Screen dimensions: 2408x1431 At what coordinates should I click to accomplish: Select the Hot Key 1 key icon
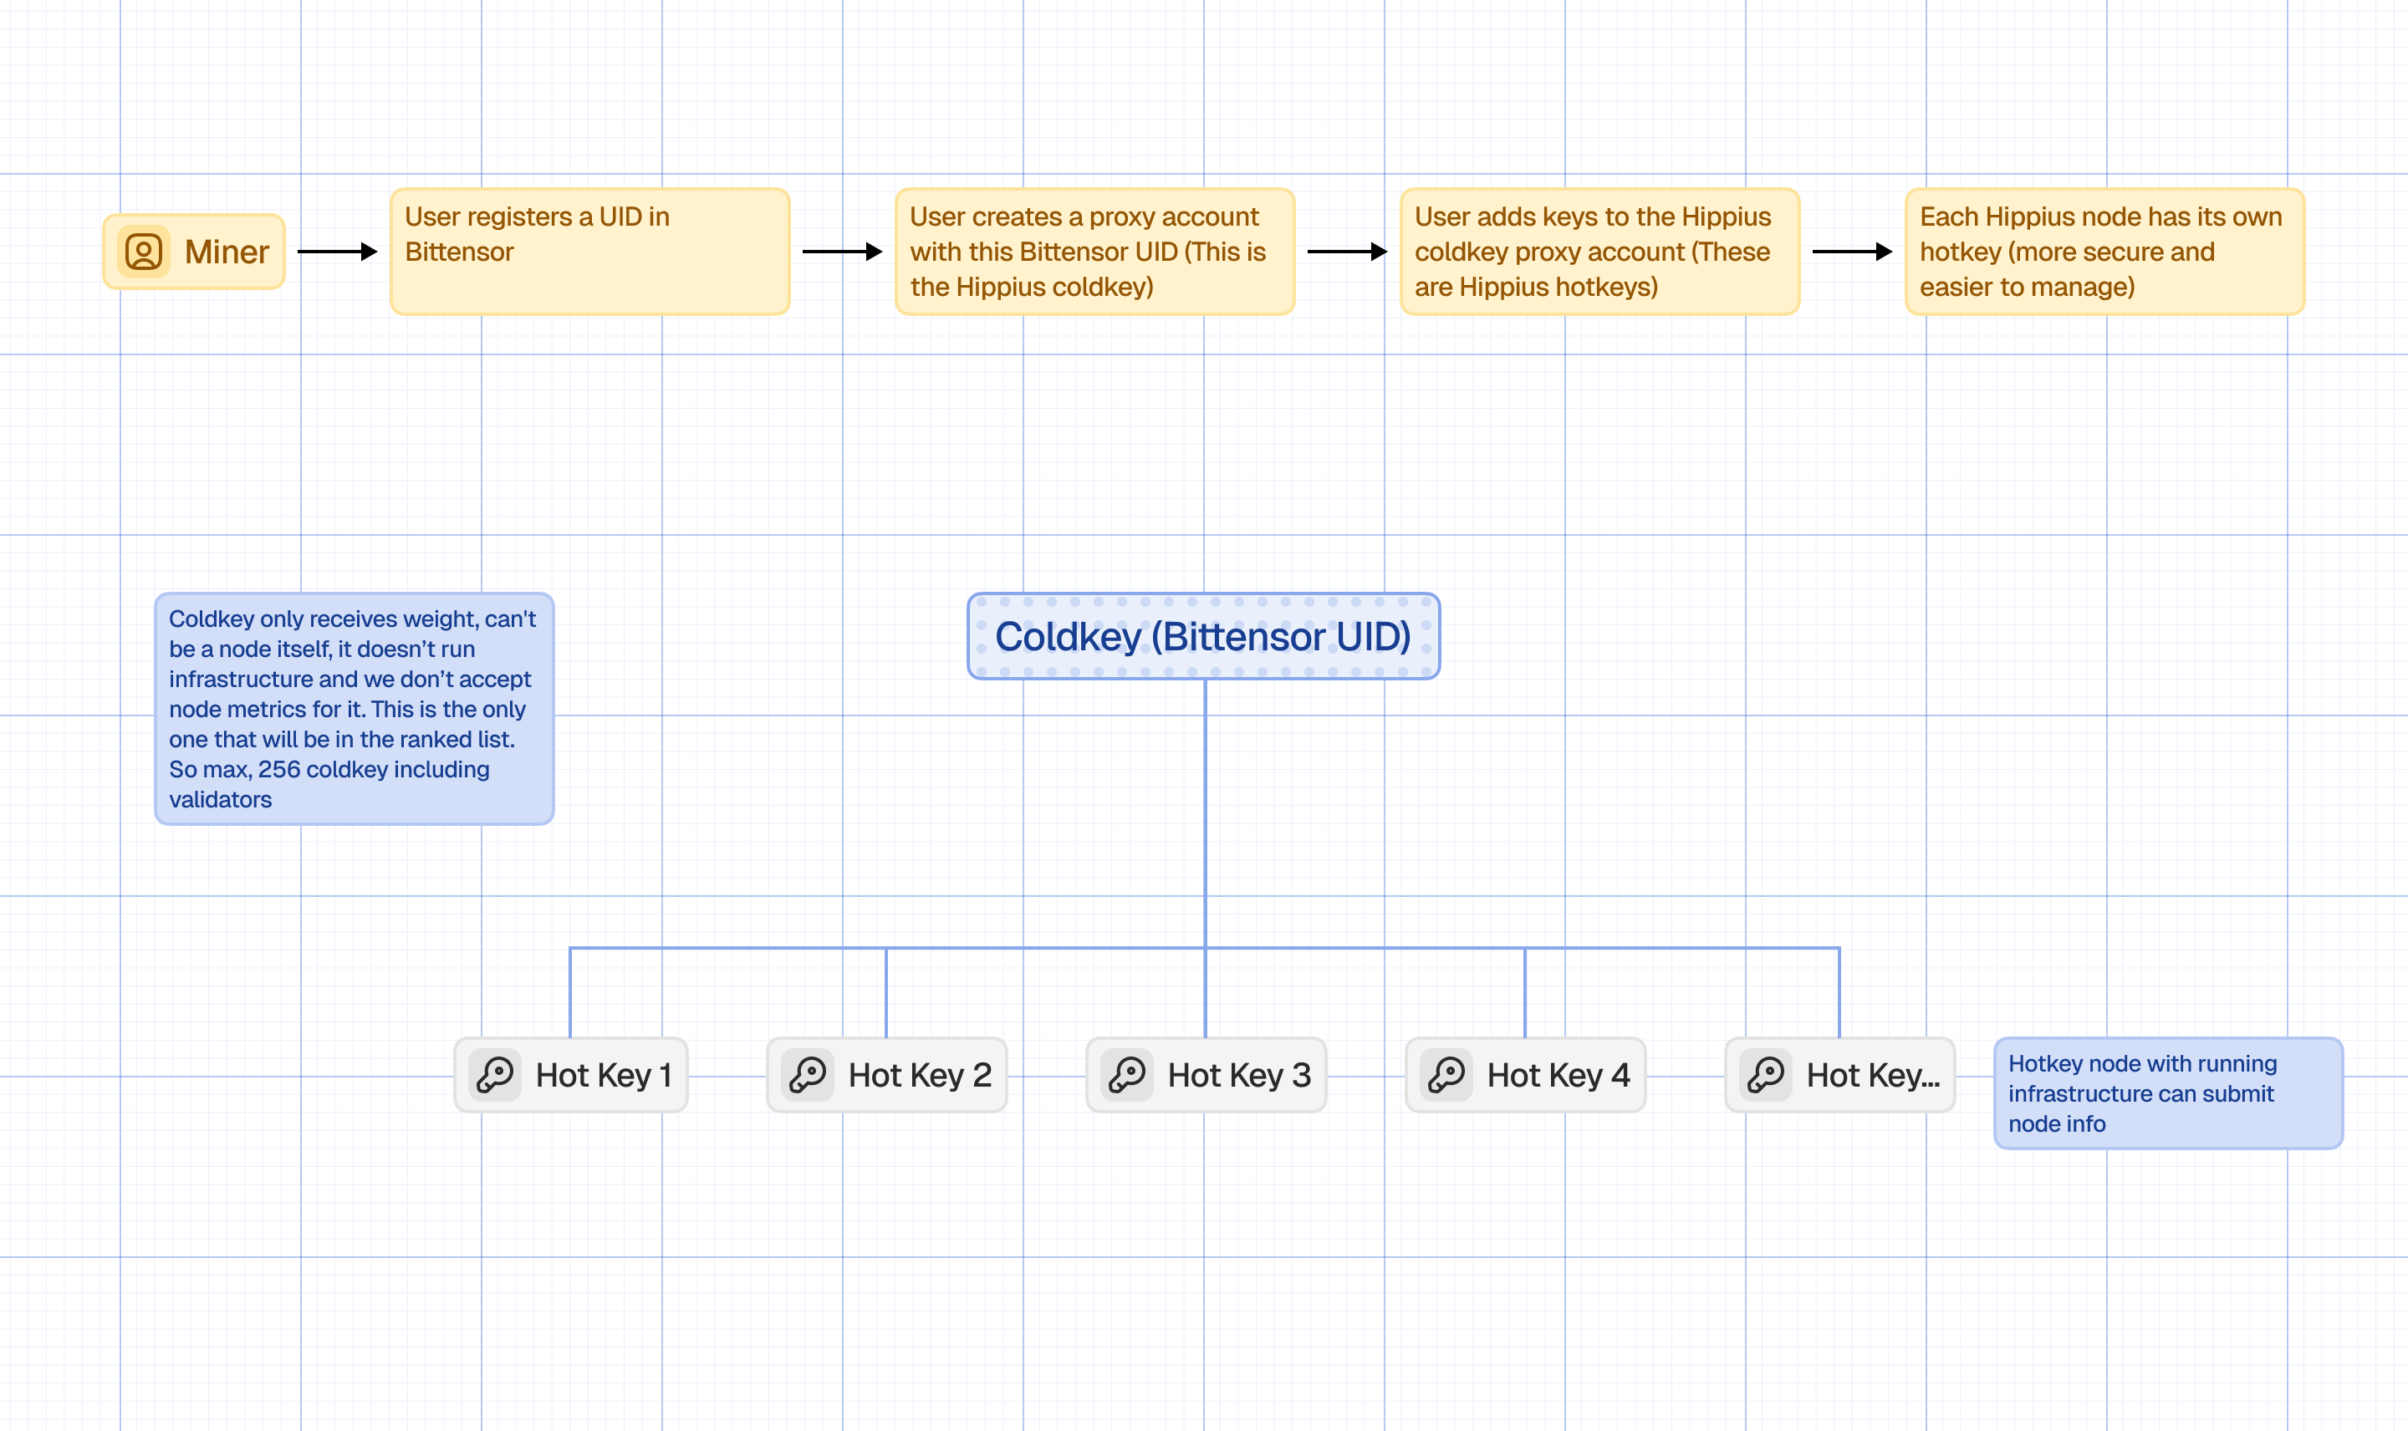496,1074
